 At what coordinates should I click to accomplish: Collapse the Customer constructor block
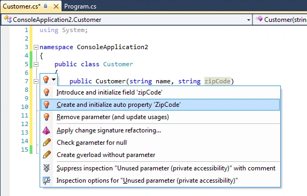tap(36, 81)
